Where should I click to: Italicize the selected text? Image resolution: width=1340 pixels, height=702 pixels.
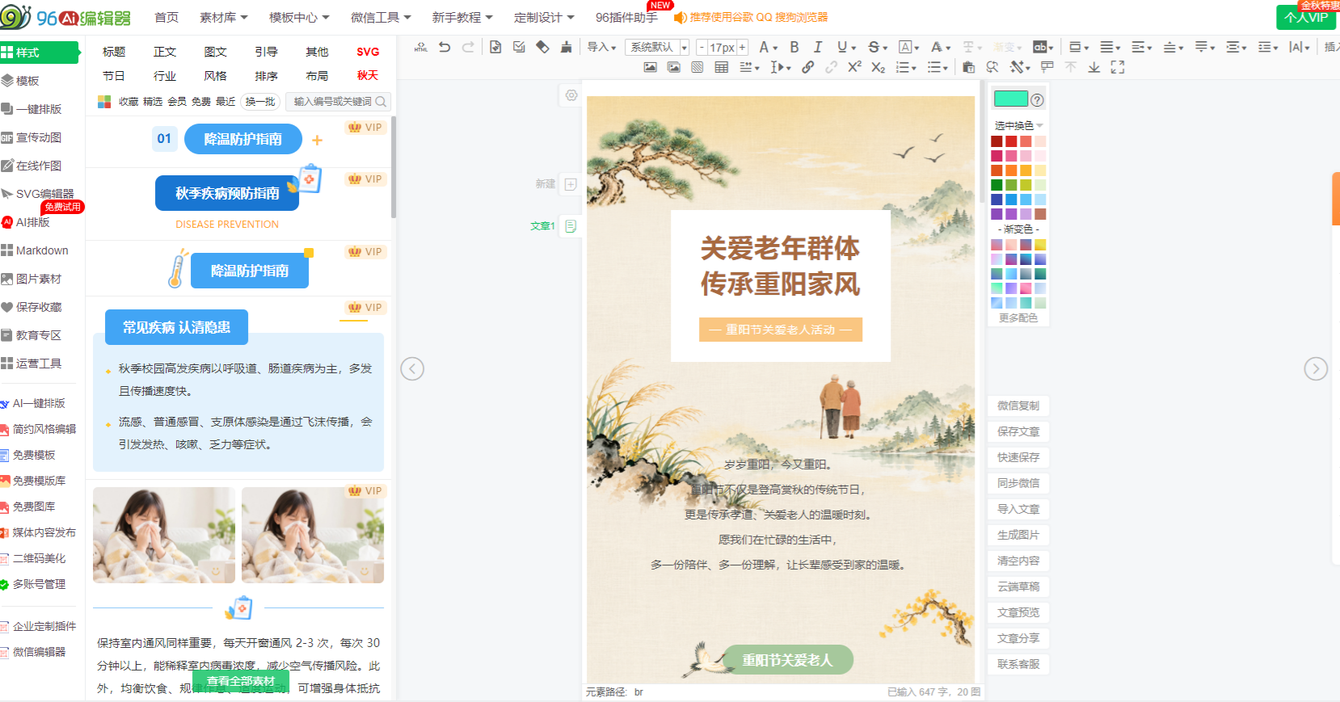[818, 47]
